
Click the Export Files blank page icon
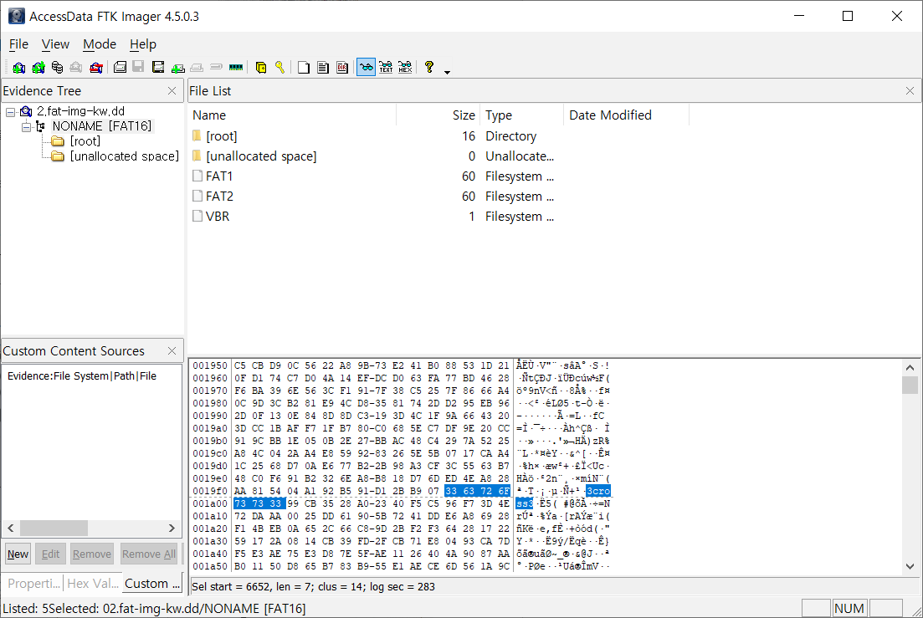click(x=304, y=68)
